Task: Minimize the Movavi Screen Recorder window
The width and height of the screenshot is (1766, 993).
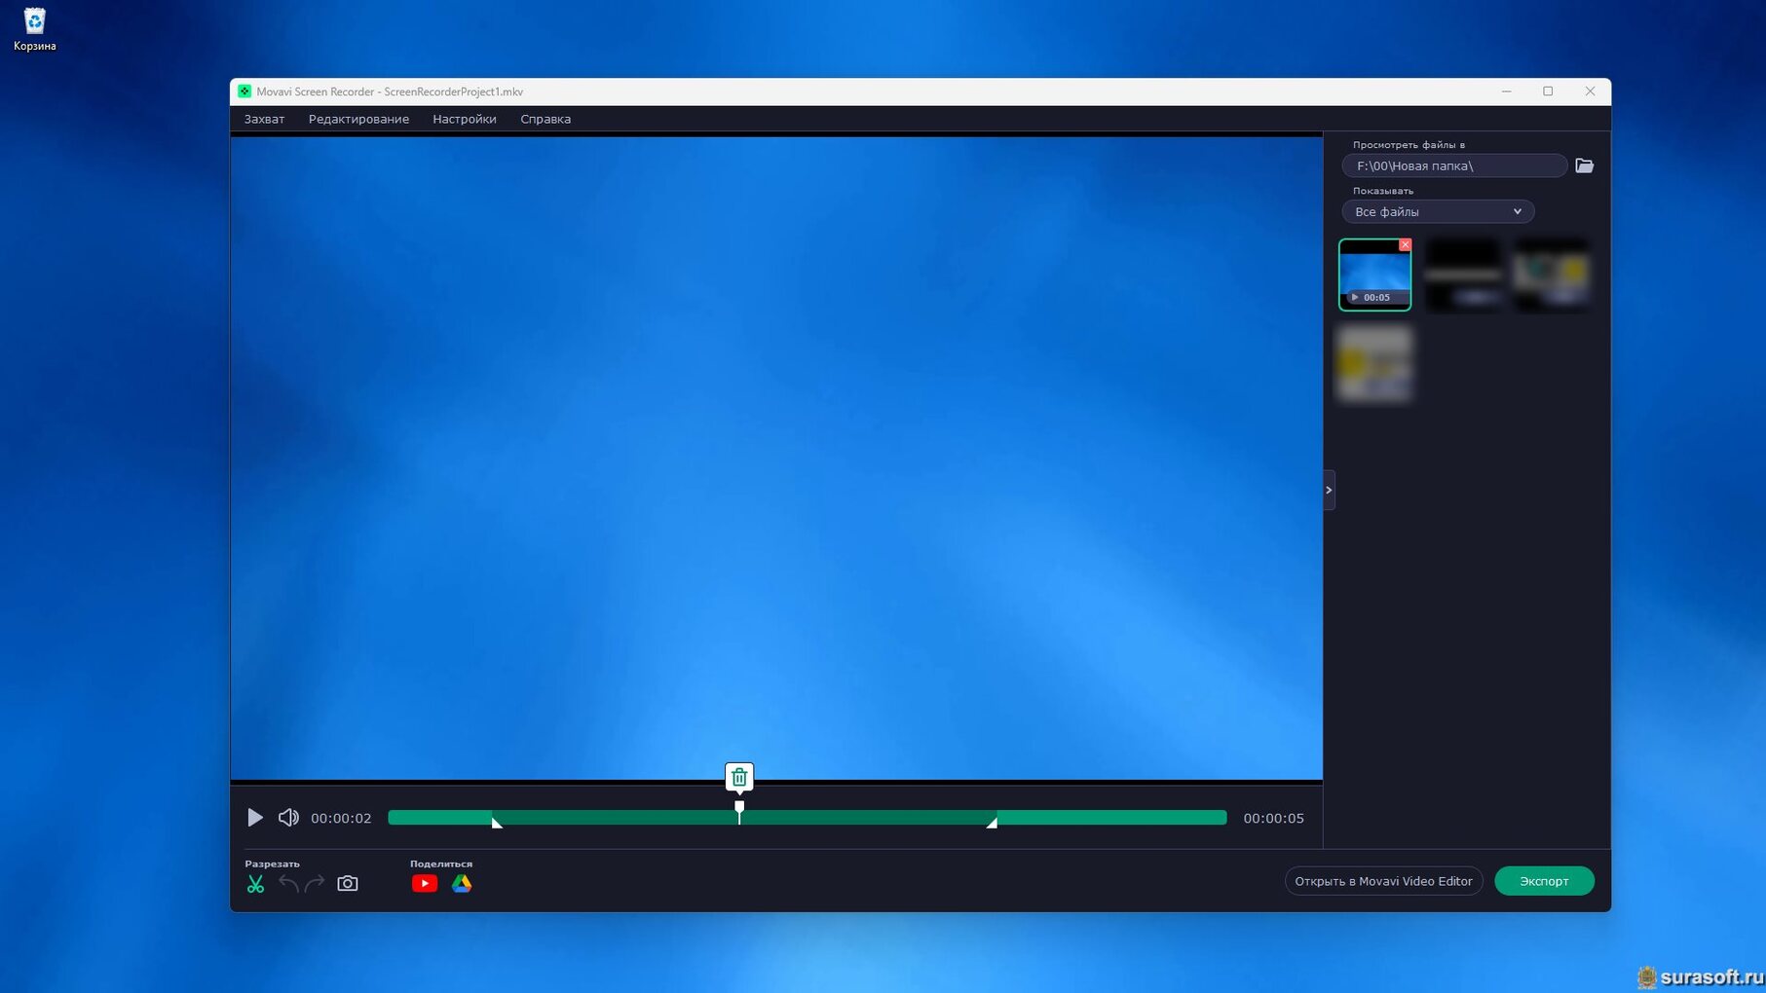Action: point(1506,92)
